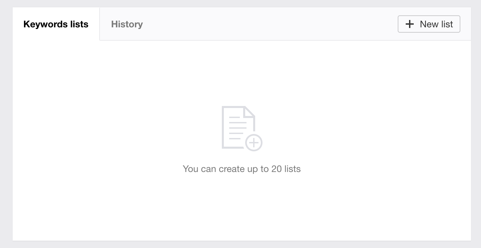Click the number 20 in the lists message
This screenshot has width=481, height=248.
click(276, 169)
